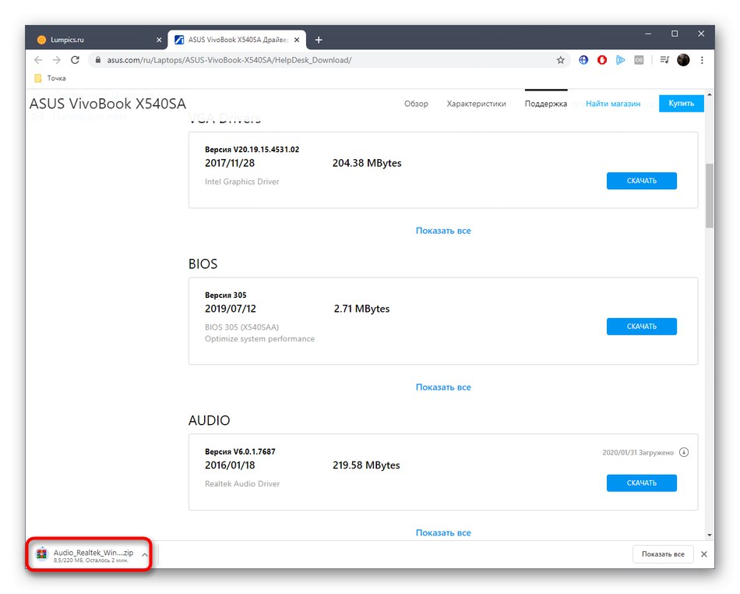Show all VGA drivers via Показать все
The image size is (740, 594).
(x=443, y=231)
